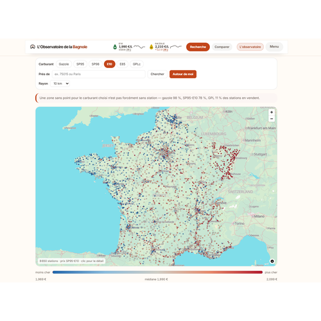Select the E85 fuel option
The image size is (321, 321).
coord(123,64)
